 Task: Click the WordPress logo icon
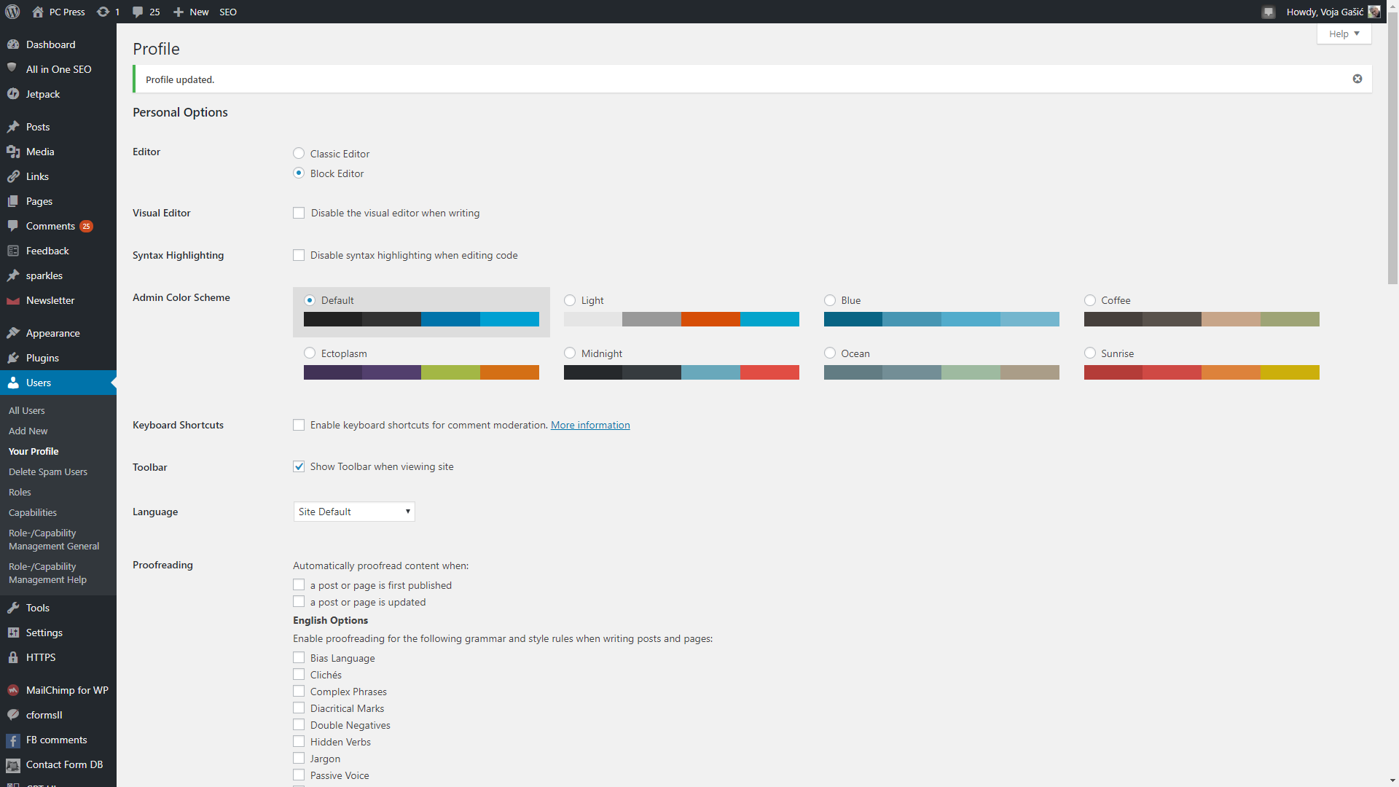click(x=12, y=12)
